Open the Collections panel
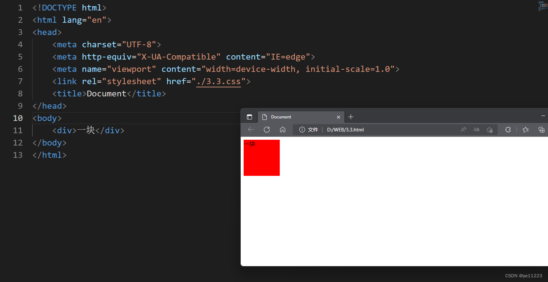The height and width of the screenshot is (282, 548). click(541, 130)
